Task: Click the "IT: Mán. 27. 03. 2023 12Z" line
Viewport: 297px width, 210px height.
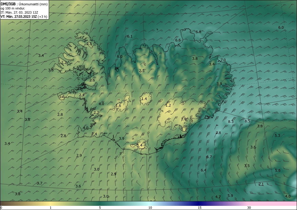Action: click(19, 12)
